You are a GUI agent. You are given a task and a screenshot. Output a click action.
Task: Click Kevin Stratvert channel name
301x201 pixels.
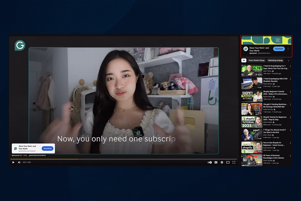268,148
